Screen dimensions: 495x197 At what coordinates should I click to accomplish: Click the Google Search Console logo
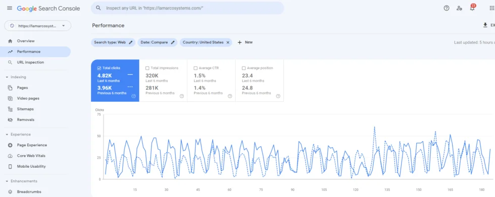pyautogui.click(x=48, y=9)
